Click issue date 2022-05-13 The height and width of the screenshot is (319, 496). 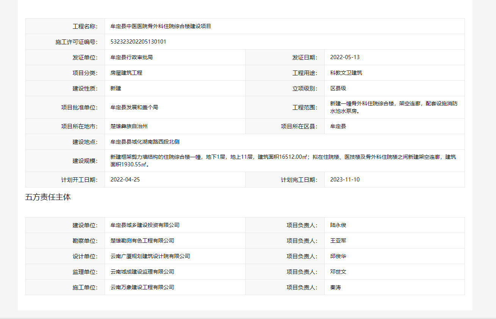[x=345, y=57]
